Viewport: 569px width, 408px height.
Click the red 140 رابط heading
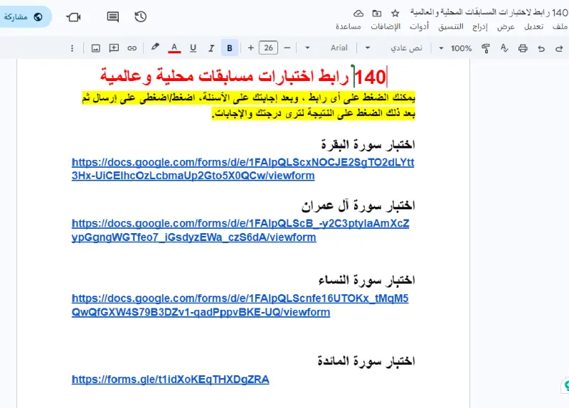243,77
